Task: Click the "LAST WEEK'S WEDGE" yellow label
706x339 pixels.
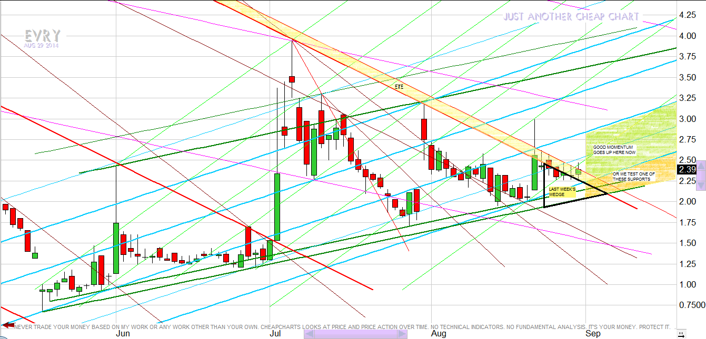Action: click(561, 192)
